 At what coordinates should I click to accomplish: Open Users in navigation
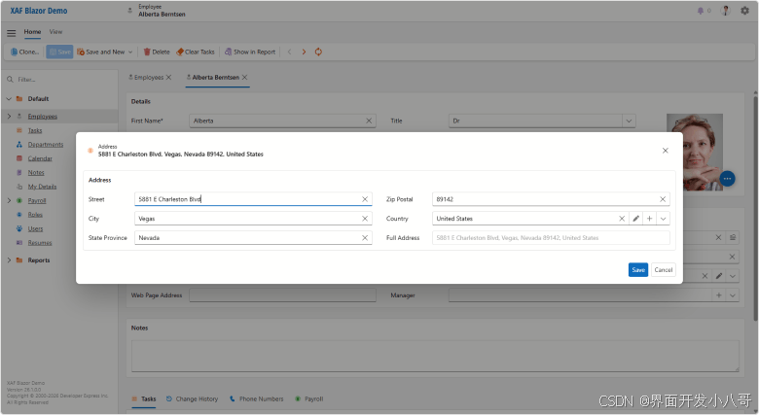pos(35,228)
